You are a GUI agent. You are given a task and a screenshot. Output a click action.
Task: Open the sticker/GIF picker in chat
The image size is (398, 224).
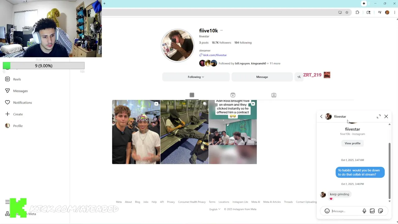pos(381,211)
